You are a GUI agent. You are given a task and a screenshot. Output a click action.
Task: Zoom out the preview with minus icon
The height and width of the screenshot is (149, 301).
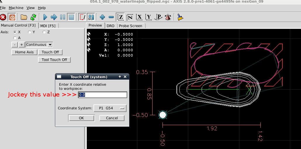111,17
